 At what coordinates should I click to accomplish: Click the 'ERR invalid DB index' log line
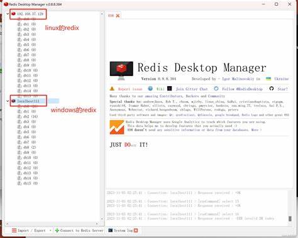[x=190, y=219]
